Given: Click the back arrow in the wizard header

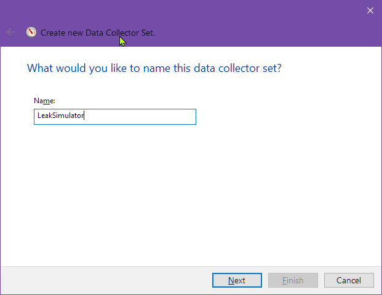Looking at the screenshot, I should [10, 33].
